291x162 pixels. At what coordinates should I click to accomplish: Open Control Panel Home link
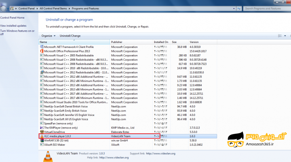tap(12, 18)
